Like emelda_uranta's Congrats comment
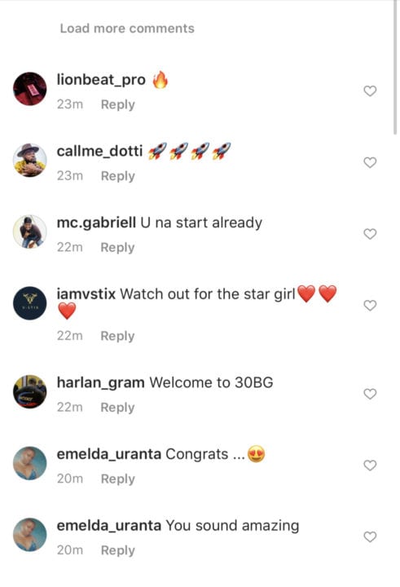 point(370,466)
